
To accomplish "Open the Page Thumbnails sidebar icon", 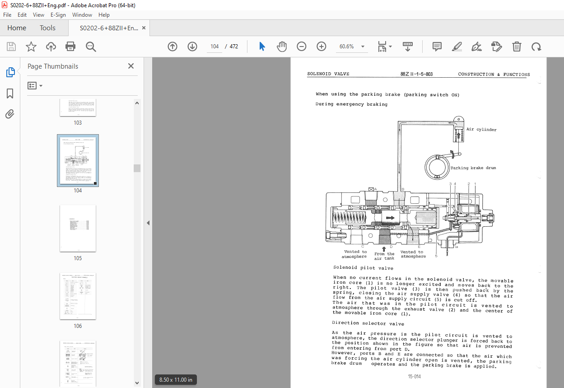I will click(x=10, y=72).
